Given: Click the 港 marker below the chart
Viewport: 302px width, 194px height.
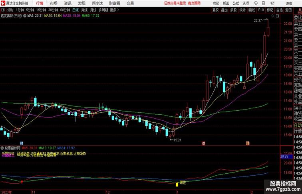Looking at the screenshot, I should click(x=203, y=143).
